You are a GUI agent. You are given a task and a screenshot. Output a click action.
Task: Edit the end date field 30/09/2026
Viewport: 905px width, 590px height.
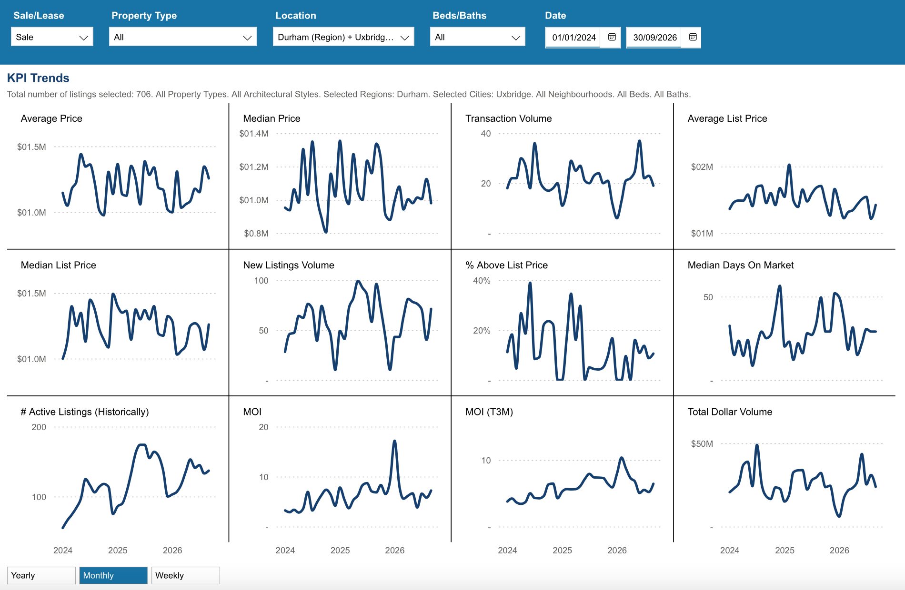pyautogui.click(x=655, y=38)
